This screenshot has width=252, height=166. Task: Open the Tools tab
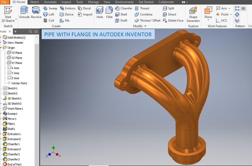[80, 2]
